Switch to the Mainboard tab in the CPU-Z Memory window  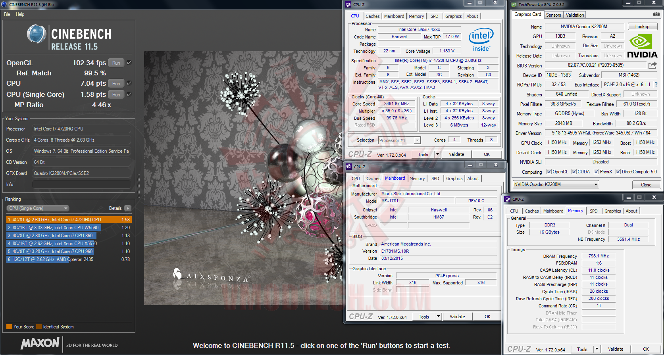(x=553, y=211)
